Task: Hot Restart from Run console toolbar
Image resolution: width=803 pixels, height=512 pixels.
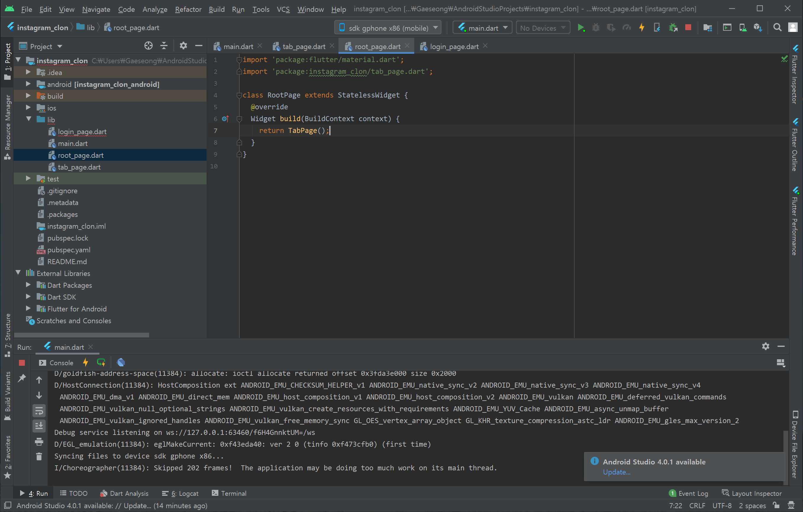Action: (x=101, y=363)
